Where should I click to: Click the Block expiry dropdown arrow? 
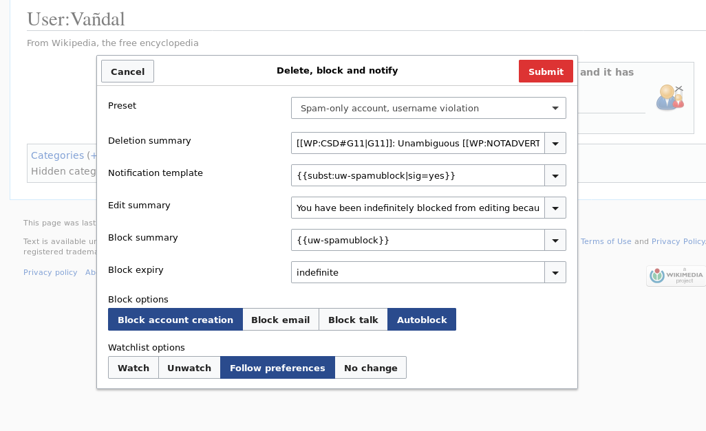pos(555,272)
